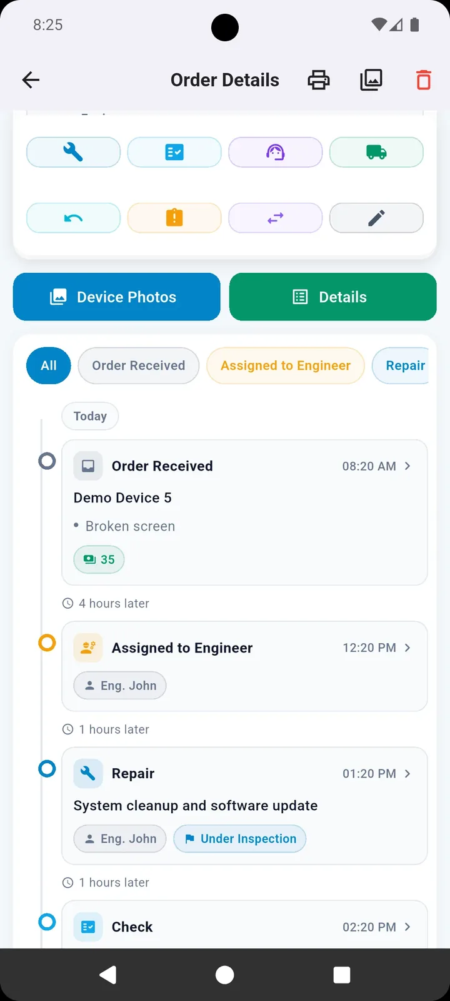Select the All filter chip

click(x=49, y=365)
